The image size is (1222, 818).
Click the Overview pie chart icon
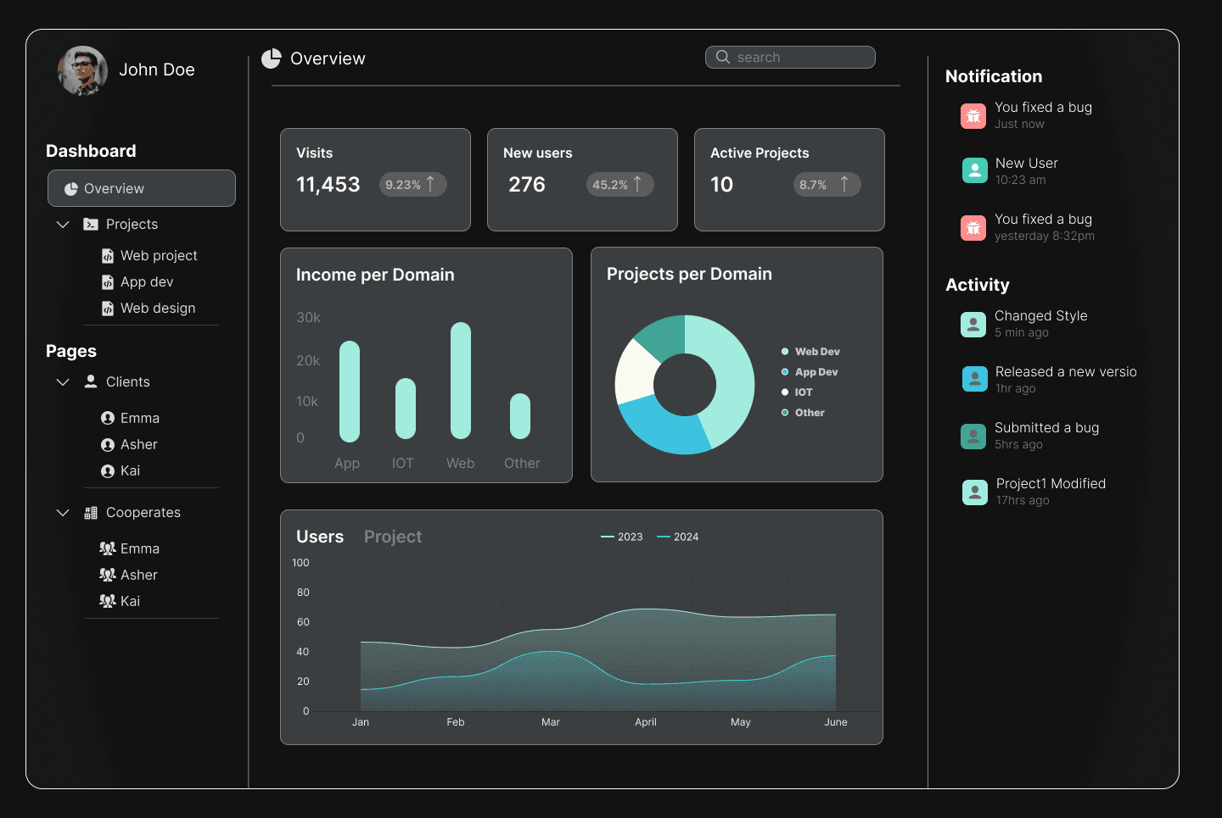click(272, 58)
